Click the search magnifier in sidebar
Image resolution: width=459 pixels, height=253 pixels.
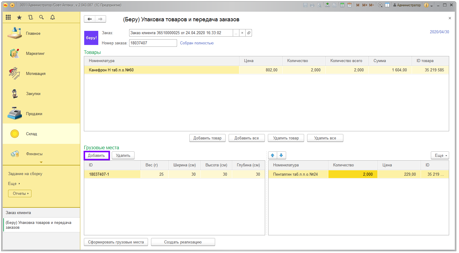click(x=42, y=17)
